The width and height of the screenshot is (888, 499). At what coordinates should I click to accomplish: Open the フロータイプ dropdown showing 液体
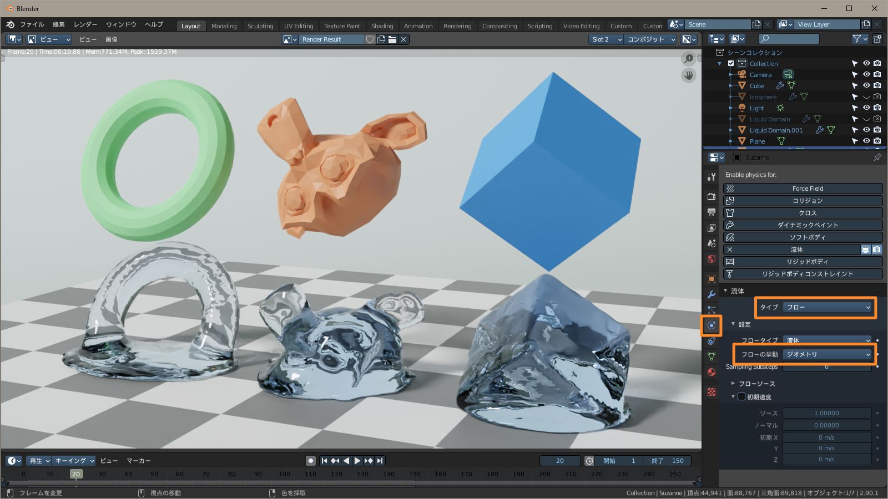(828, 340)
